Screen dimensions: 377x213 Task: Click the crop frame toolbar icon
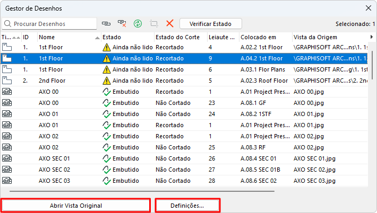coord(154,23)
